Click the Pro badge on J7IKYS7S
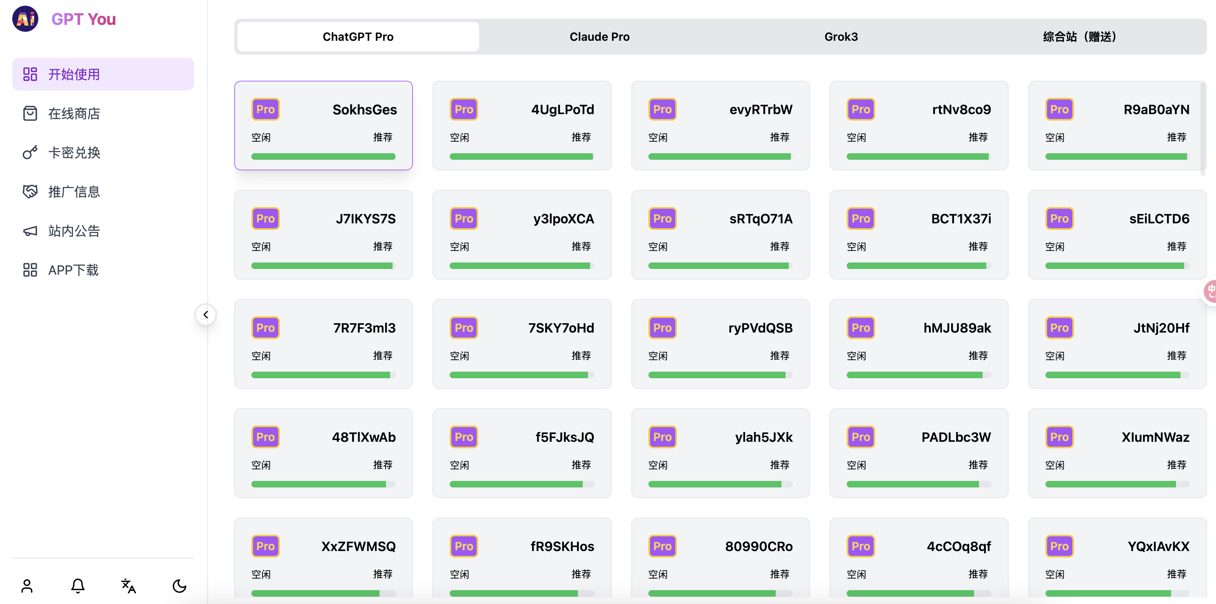The image size is (1216, 604). point(265,219)
